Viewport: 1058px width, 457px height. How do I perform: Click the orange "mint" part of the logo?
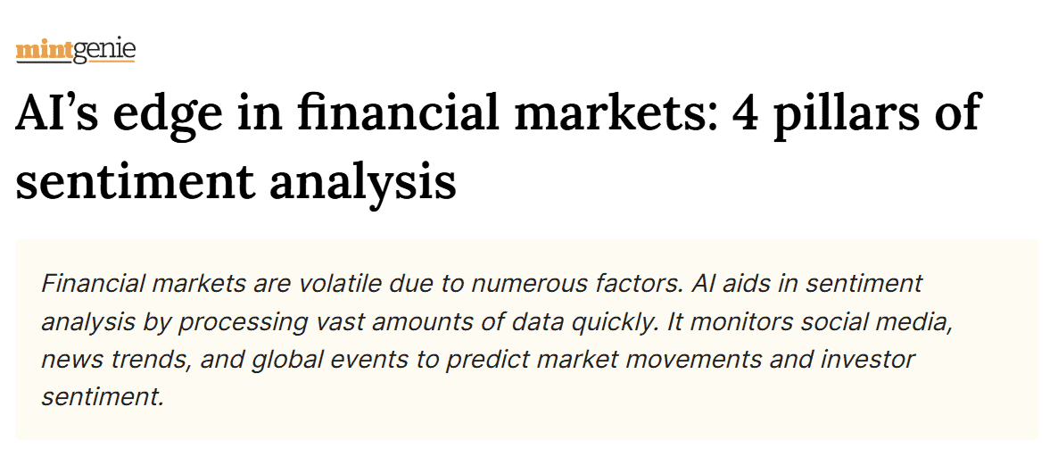pyautogui.click(x=45, y=51)
